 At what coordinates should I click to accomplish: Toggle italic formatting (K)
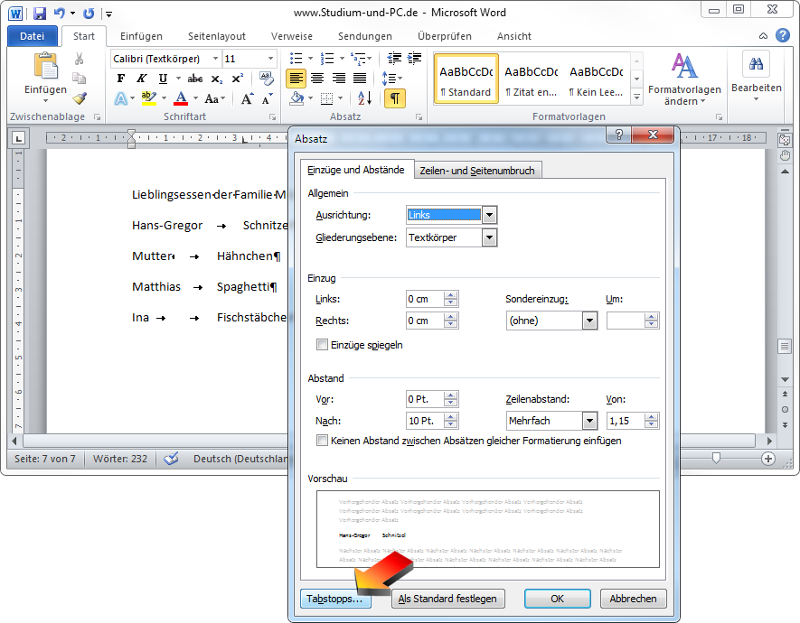pyautogui.click(x=141, y=79)
